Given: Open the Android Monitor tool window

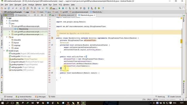Looking at the screenshot, I should [24, 97].
